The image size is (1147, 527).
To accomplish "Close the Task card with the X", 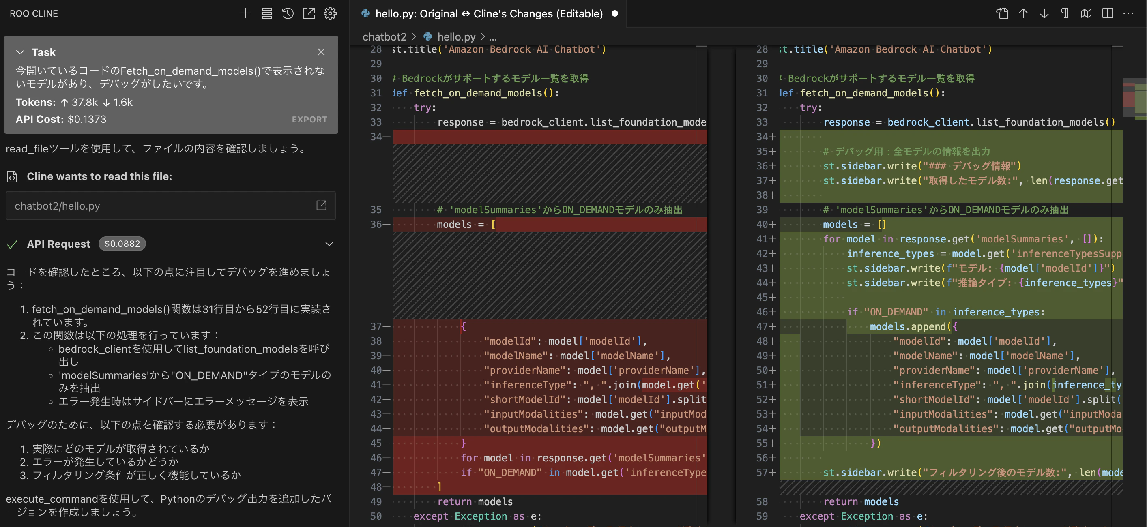I will [x=321, y=52].
